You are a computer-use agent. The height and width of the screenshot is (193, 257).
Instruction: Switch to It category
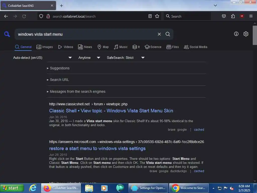pyautogui.click(x=136, y=47)
